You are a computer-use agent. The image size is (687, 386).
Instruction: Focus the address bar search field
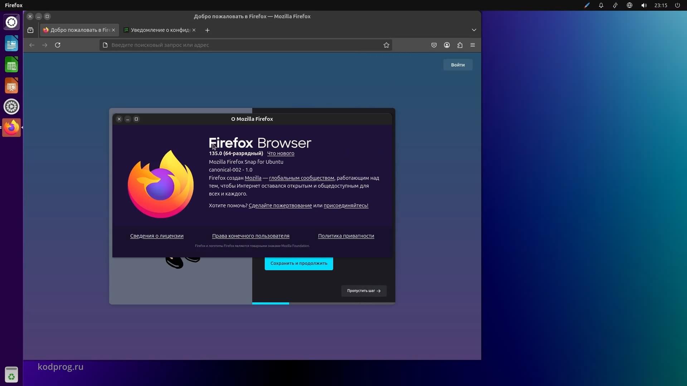click(x=245, y=45)
